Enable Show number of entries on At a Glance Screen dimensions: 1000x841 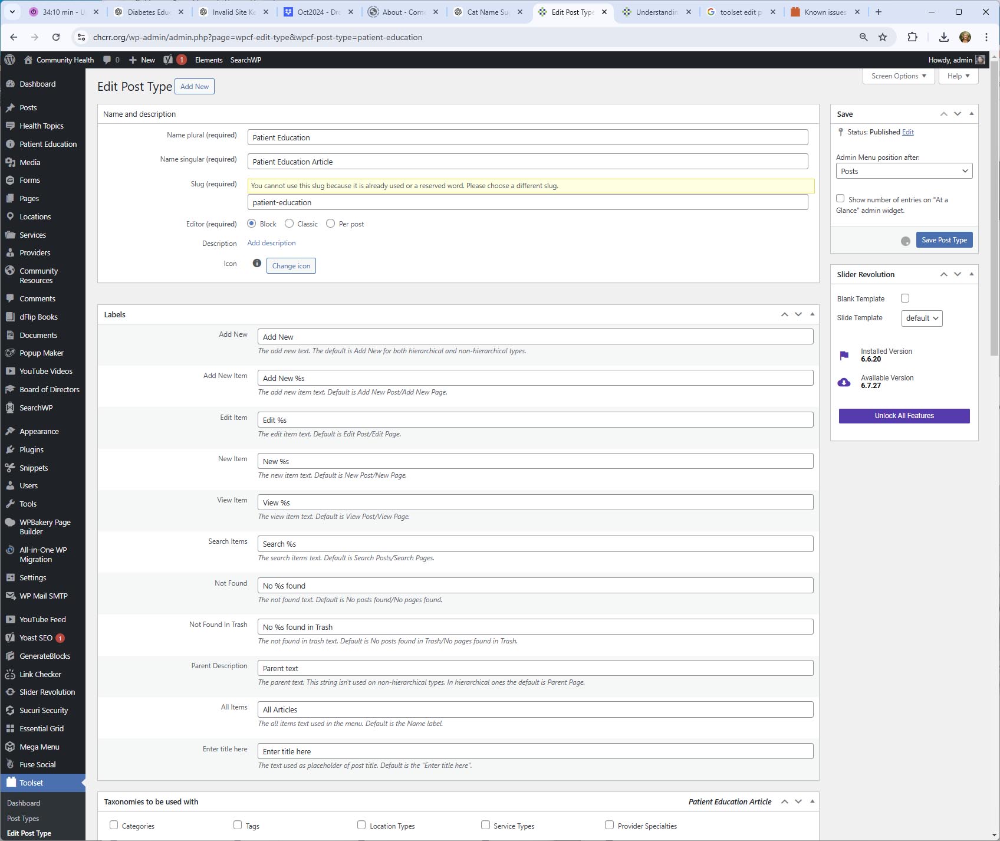(840, 199)
